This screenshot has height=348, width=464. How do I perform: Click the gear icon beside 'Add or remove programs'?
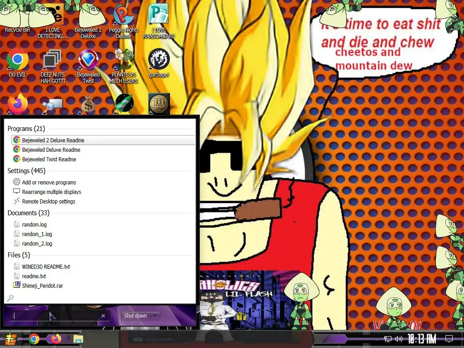[17, 182]
